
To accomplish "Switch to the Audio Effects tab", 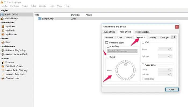I will (x=109, y=32).
